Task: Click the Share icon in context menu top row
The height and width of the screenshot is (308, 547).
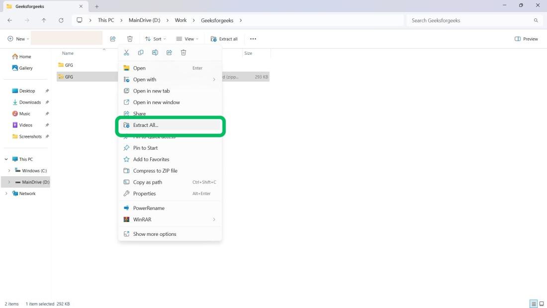Action: pyautogui.click(x=169, y=52)
